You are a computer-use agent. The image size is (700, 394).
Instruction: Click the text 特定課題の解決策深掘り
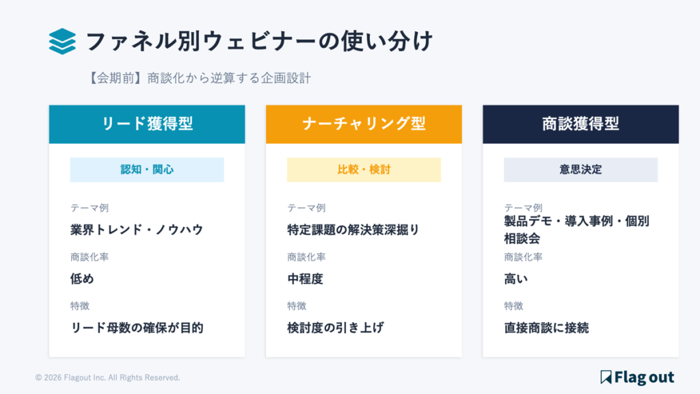[x=353, y=230]
